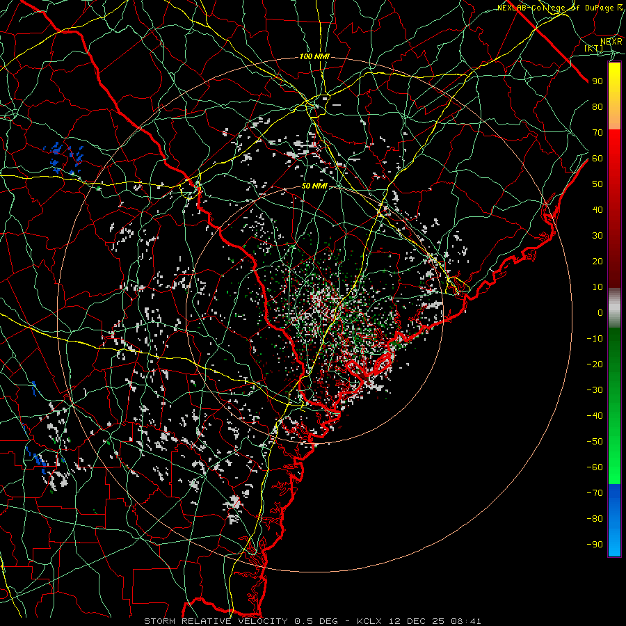Viewport: 626px width, 626px height.
Task: Click the "-20" scale value
Action: tap(595, 364)
